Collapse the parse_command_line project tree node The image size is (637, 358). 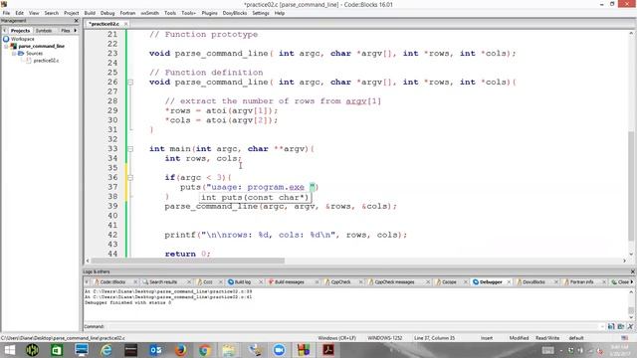coord(6,47)
